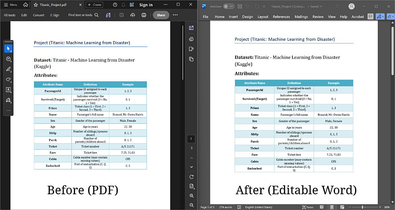The height and width of the screenshot is (210, 395).
Task: Star the Titanic_Project.pdf tab
Action: pyautogui.click(x=36, y=5)
